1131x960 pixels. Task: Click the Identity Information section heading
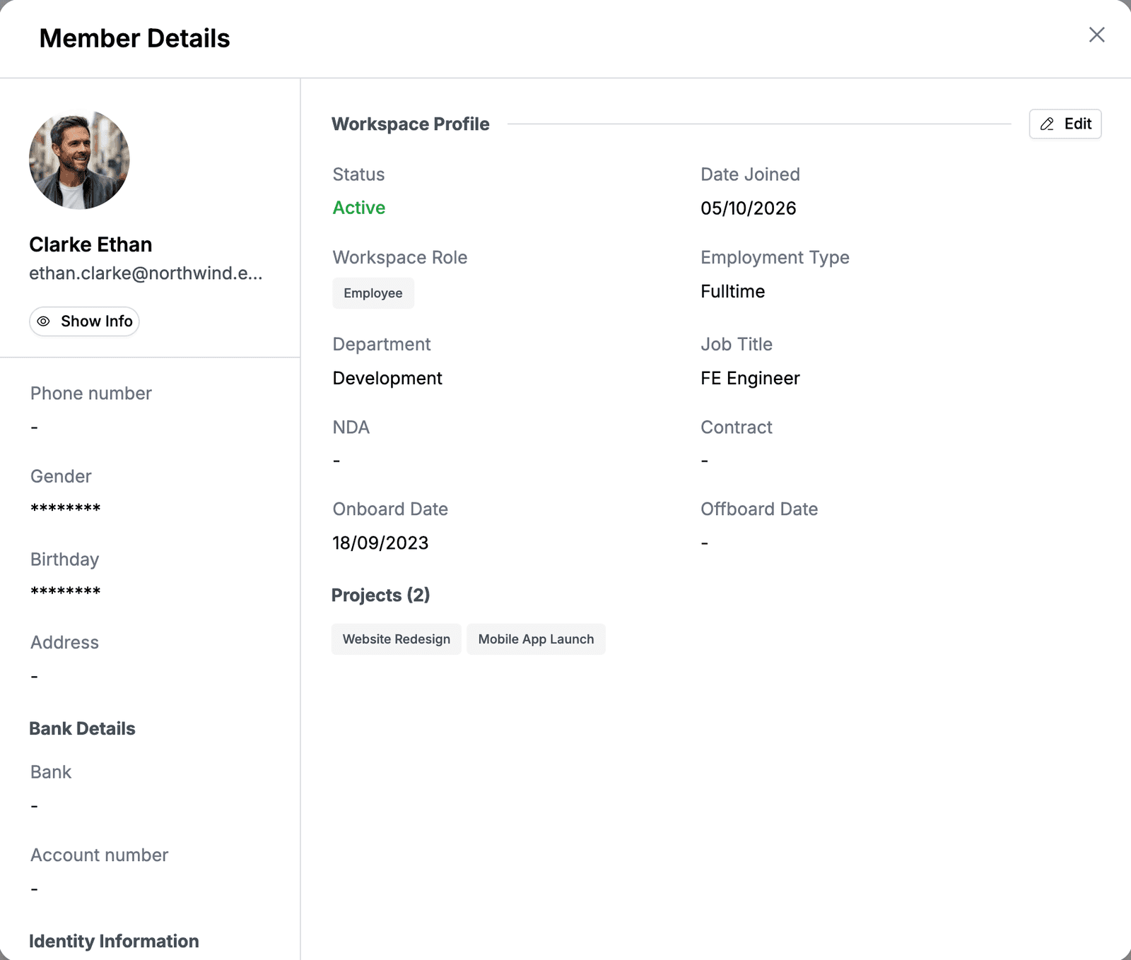tap(114, 942)
